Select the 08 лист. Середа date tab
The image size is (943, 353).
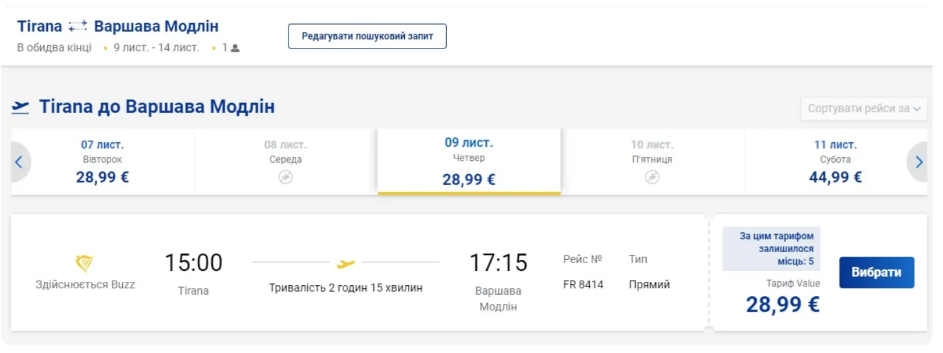[286, 162]
